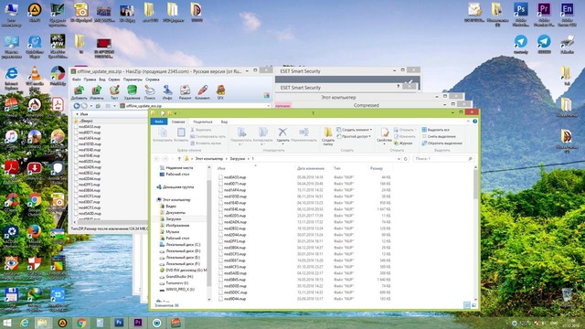The width and height of the screenshot is (585, 329).
Task: Open Параметры menu in HaoZip
Action: tap(133, 80)
